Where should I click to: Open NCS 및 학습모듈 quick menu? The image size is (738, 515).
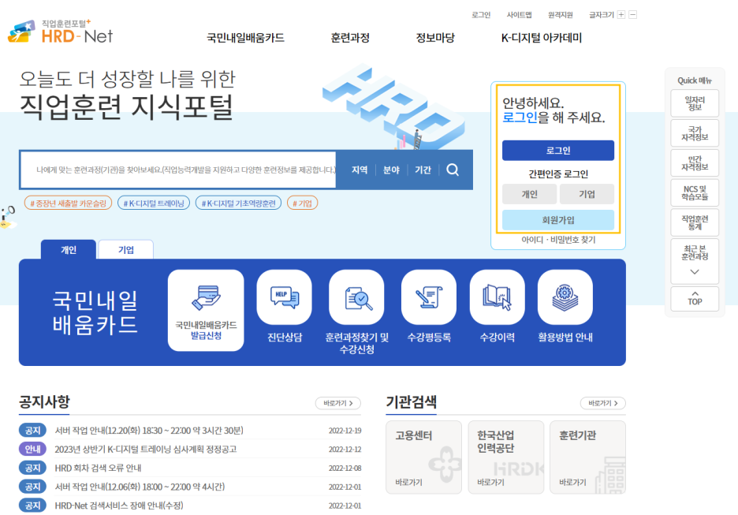pyautogui.click(x=695, y=192)
